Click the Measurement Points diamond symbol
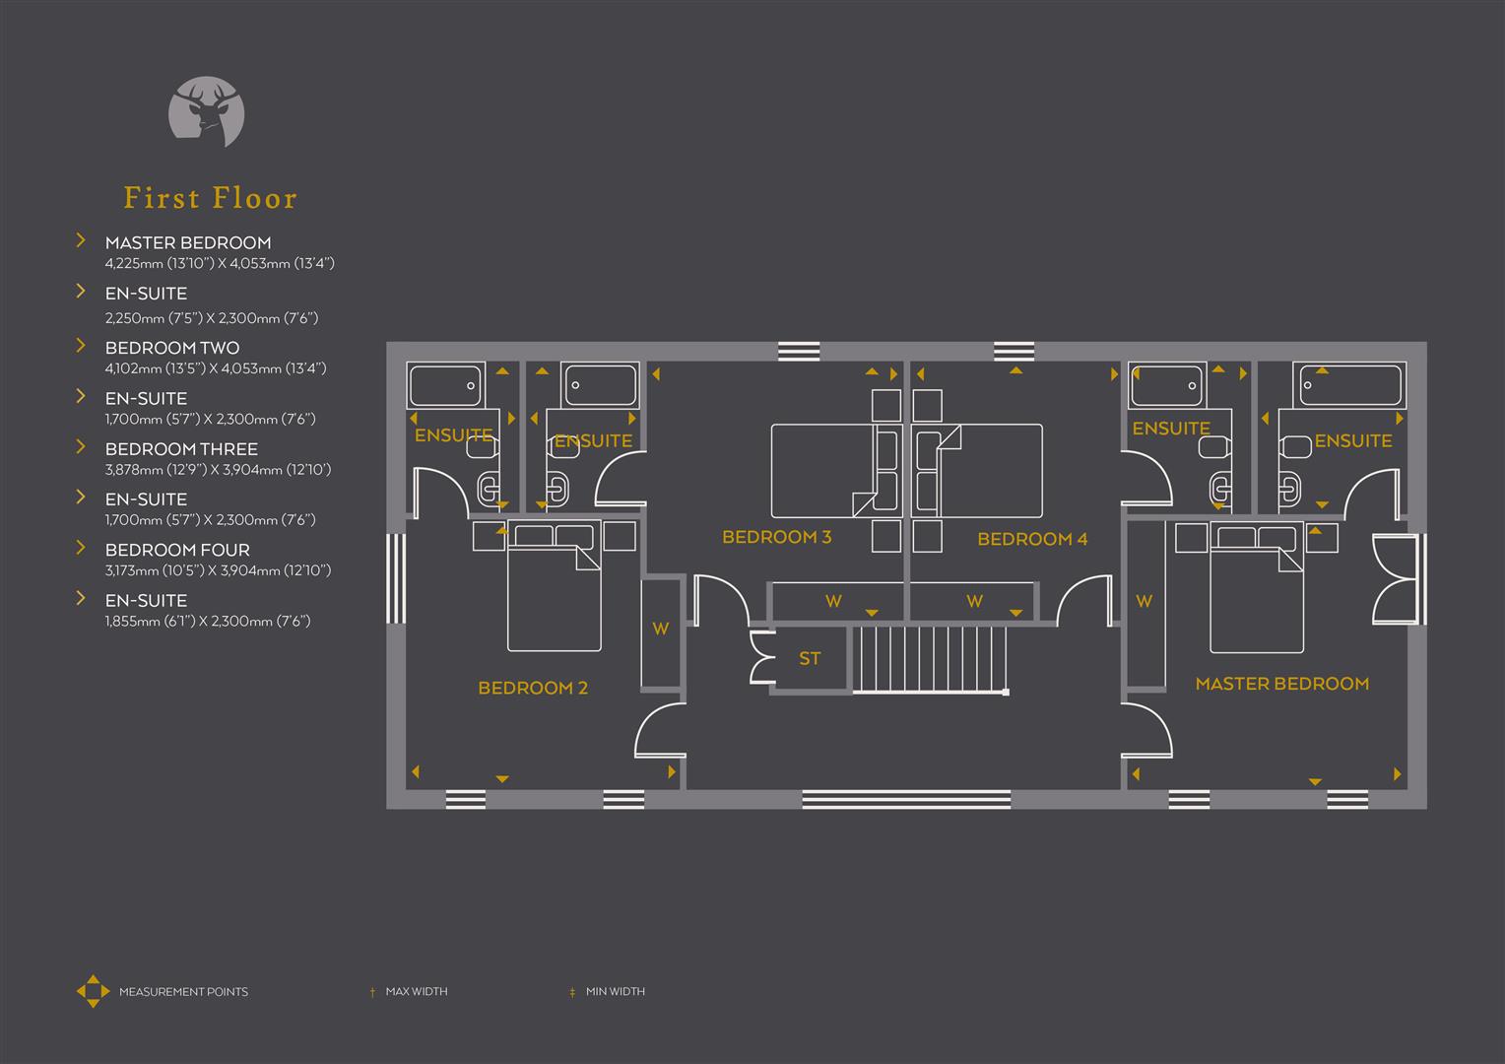 (93, 991)
